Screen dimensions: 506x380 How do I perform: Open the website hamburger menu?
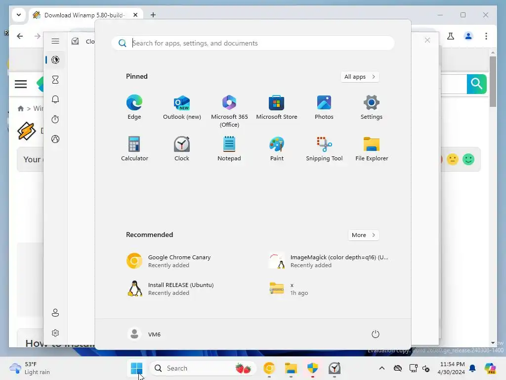click(21, 84)
